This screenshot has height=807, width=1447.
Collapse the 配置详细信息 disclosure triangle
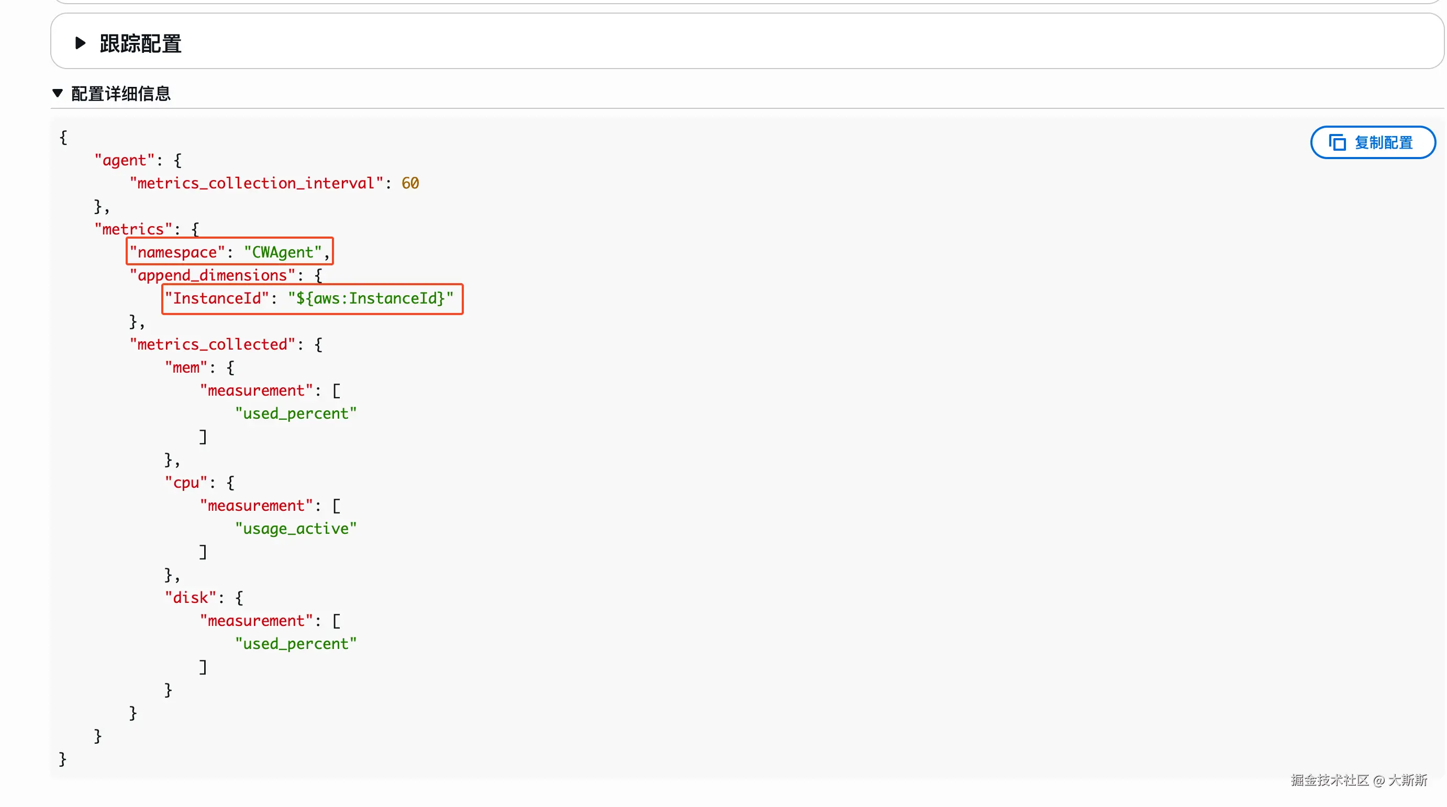57,93
